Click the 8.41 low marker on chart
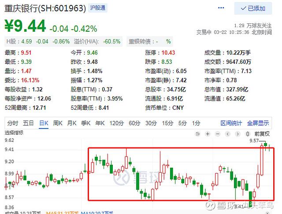This screenshot has width=282, height=214. tap(239, 207)
